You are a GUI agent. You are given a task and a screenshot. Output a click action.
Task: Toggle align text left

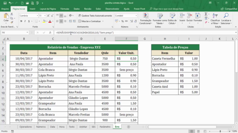(x=57, y=21)
